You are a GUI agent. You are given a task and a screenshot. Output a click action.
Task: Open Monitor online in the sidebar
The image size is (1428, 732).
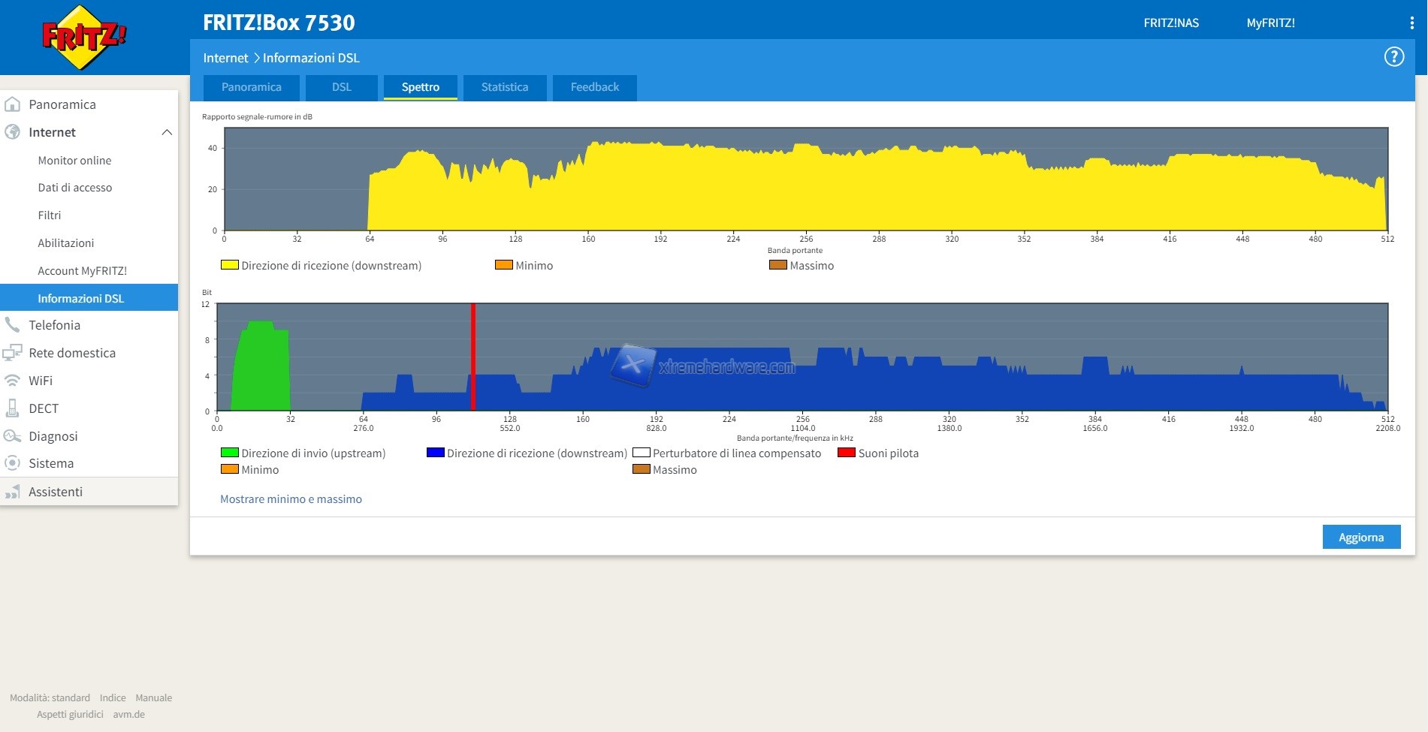(x=74, y=161)
